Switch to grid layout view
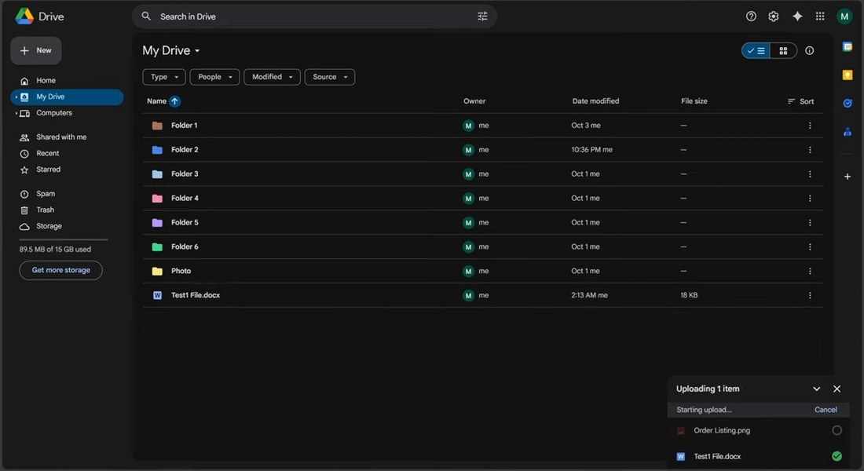 click(783, 51)
